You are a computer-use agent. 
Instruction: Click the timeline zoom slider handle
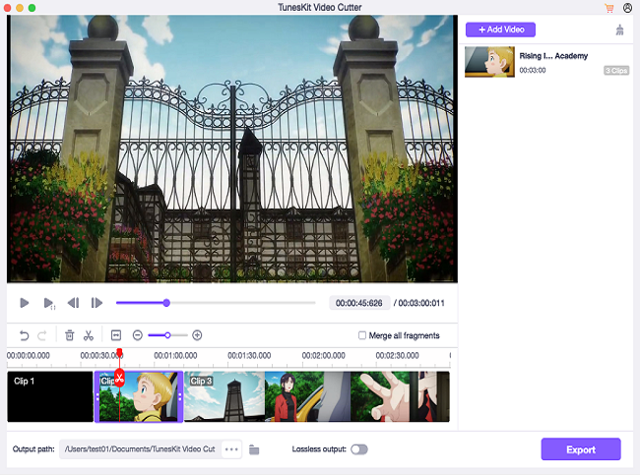click(x=167, y=335)
